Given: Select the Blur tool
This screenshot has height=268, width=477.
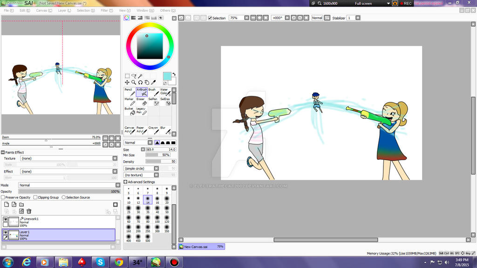Looking at the screenshot, I should tap(165, 130).
